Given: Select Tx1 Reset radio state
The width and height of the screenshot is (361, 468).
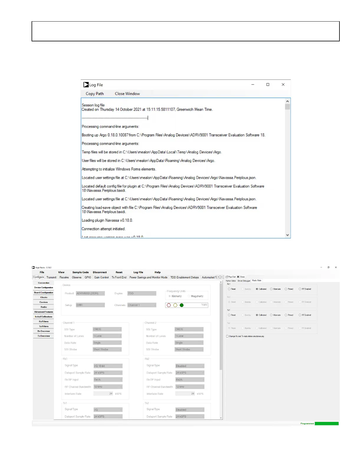Looking at the screenshot, I should (x=229, y=315).
